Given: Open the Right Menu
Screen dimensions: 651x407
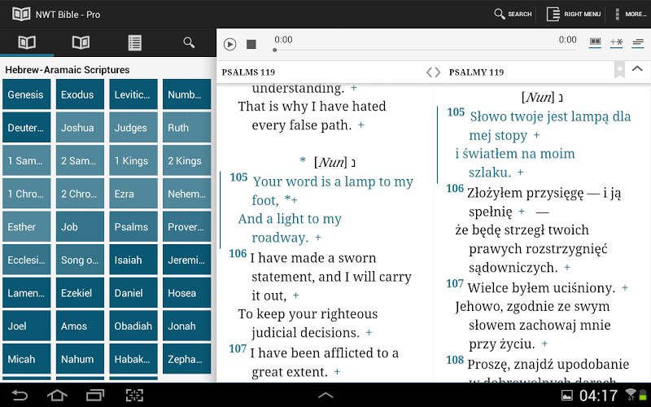Looking at the screenshot, I should pos(574,14).
